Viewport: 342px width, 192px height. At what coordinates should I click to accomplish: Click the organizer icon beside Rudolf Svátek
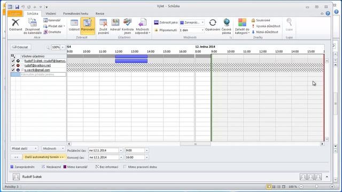point(18,61)
